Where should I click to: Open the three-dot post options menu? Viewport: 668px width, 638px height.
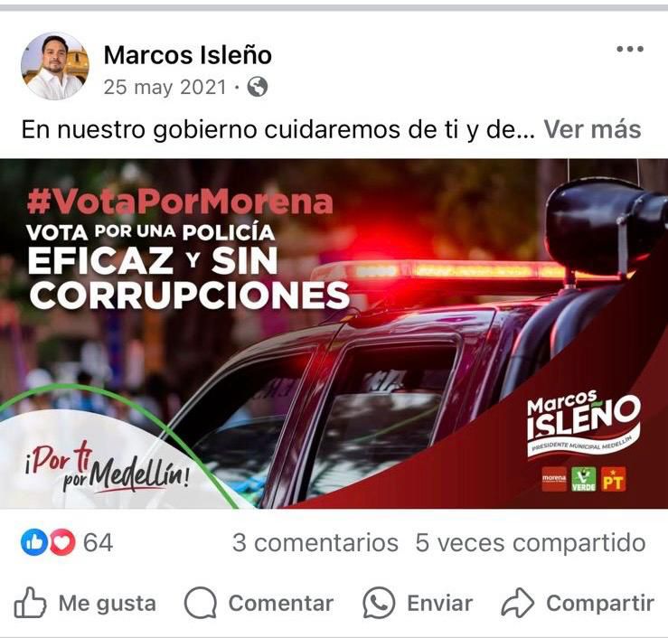click(x=630, y=50)
